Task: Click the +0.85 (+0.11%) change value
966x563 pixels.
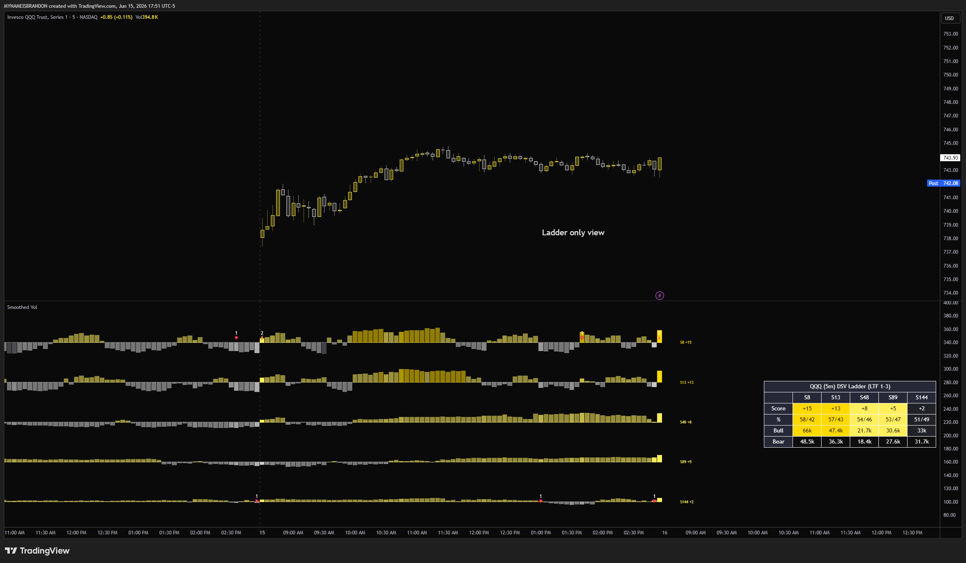Action: pos(116,17)
